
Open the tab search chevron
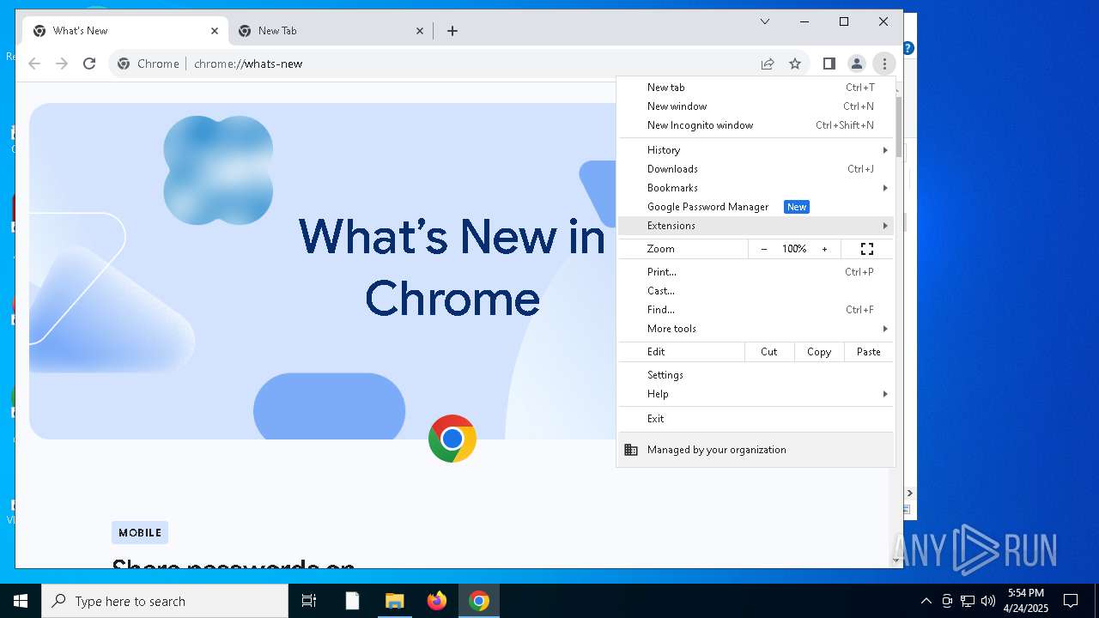765,21
